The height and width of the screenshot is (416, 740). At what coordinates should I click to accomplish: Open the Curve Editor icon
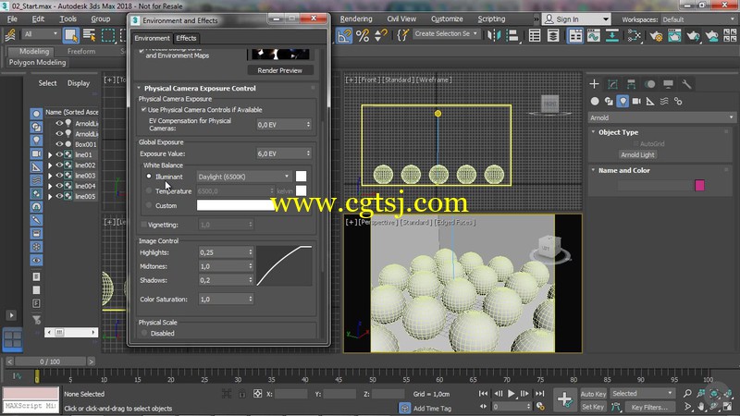coord(594,35)
